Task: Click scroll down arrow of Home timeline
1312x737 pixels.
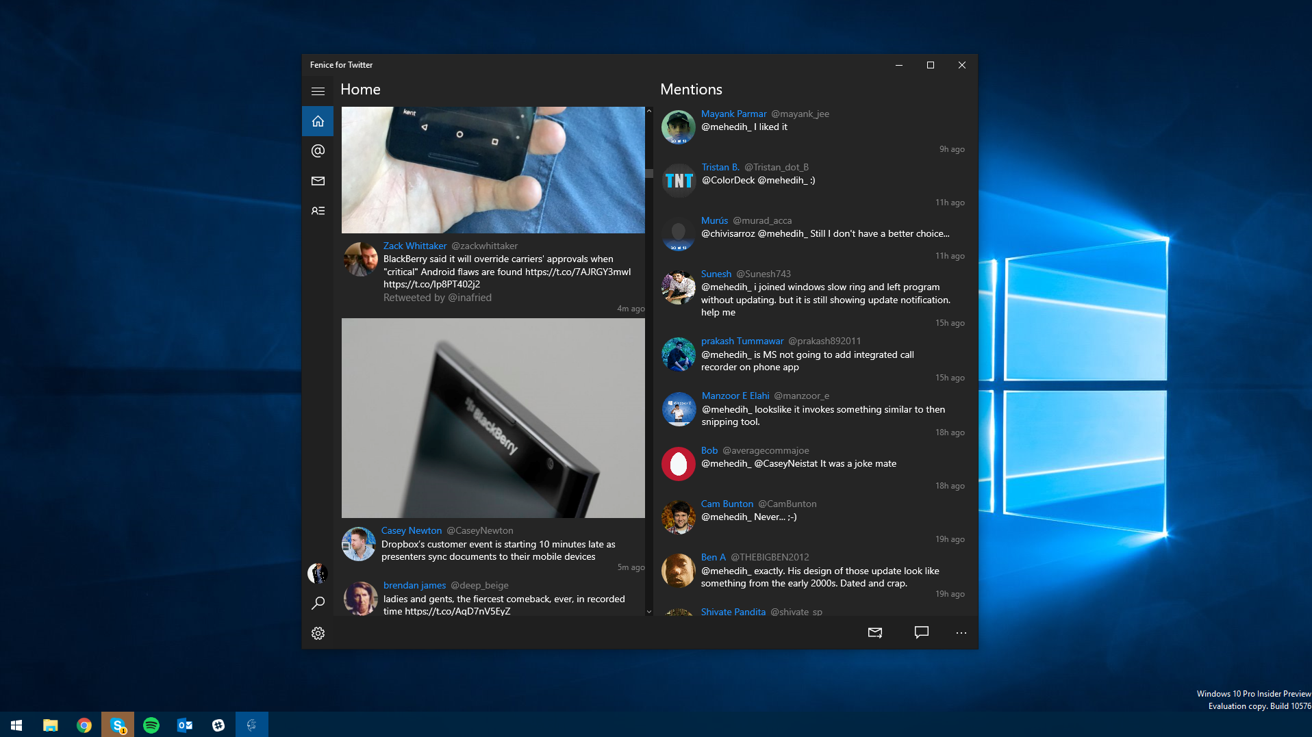Action: pyautogui.click(x=649, y=612)
